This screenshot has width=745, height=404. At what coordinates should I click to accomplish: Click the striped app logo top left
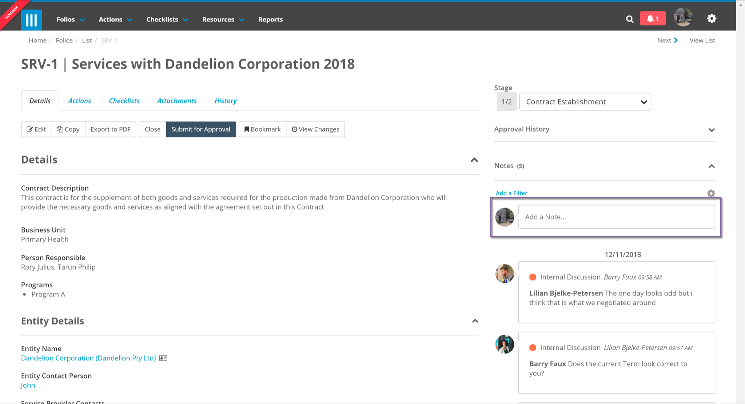(x=31, y=19)
